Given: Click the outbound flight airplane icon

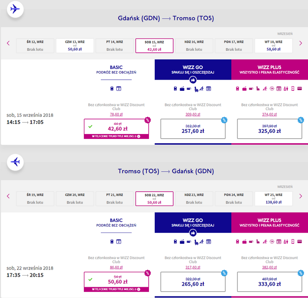Looking at the screenshot, I should [x=15, y=9].
